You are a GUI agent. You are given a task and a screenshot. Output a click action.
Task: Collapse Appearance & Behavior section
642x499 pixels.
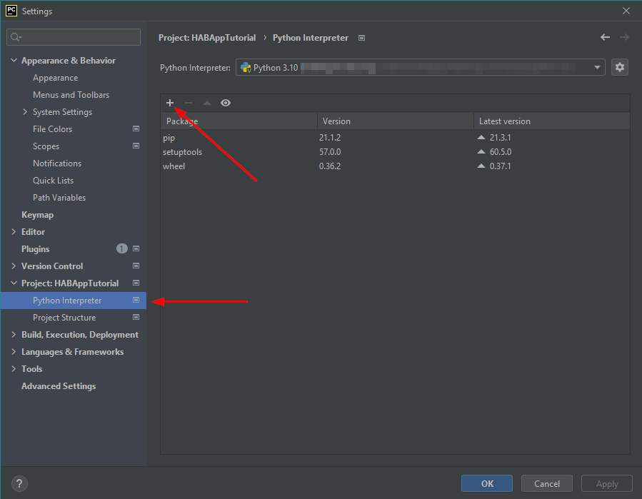tap(14, 60)
